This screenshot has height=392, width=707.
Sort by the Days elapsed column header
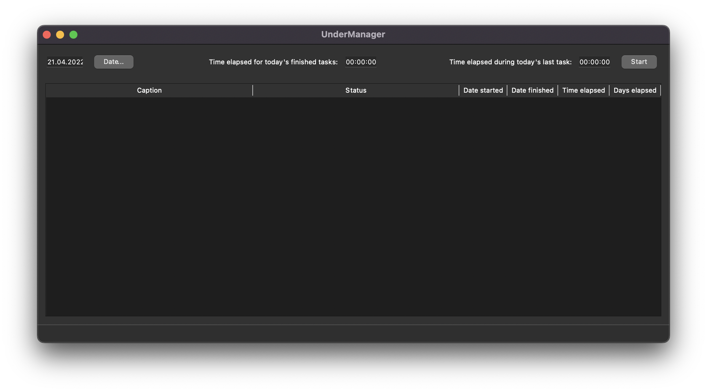(x=635, y=90)
